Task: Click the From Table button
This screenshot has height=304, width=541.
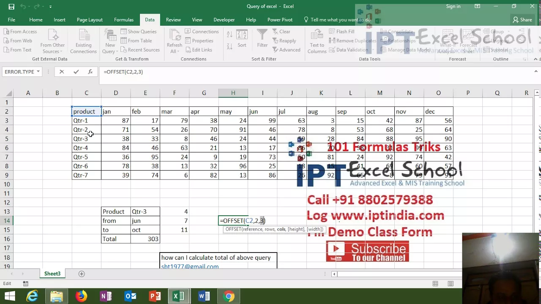Action: point(136,41)
